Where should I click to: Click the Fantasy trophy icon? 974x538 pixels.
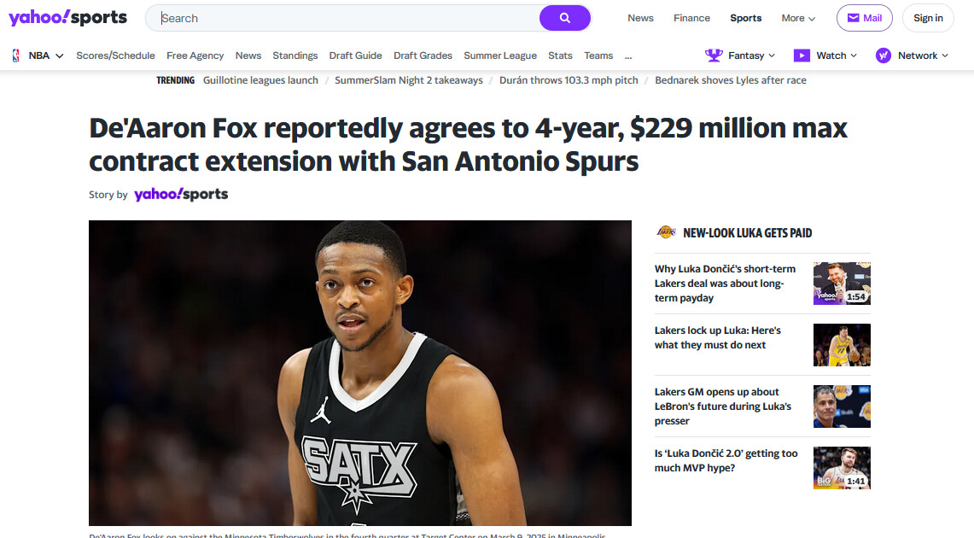[714, 56]
